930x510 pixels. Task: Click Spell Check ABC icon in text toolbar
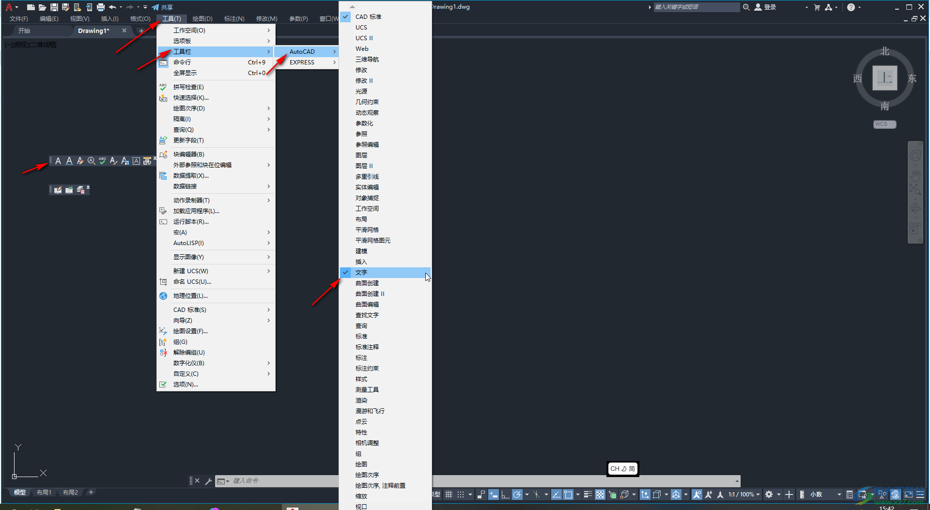(x=102, y=161)
